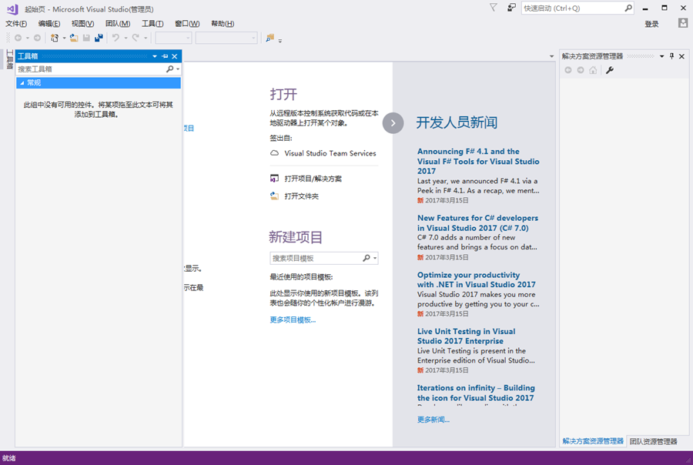Click the Open File toolbar icon
The image size is (693, 465).
tap(73, 38)
